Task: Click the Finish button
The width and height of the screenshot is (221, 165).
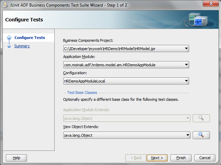Action: pos(181,158)
